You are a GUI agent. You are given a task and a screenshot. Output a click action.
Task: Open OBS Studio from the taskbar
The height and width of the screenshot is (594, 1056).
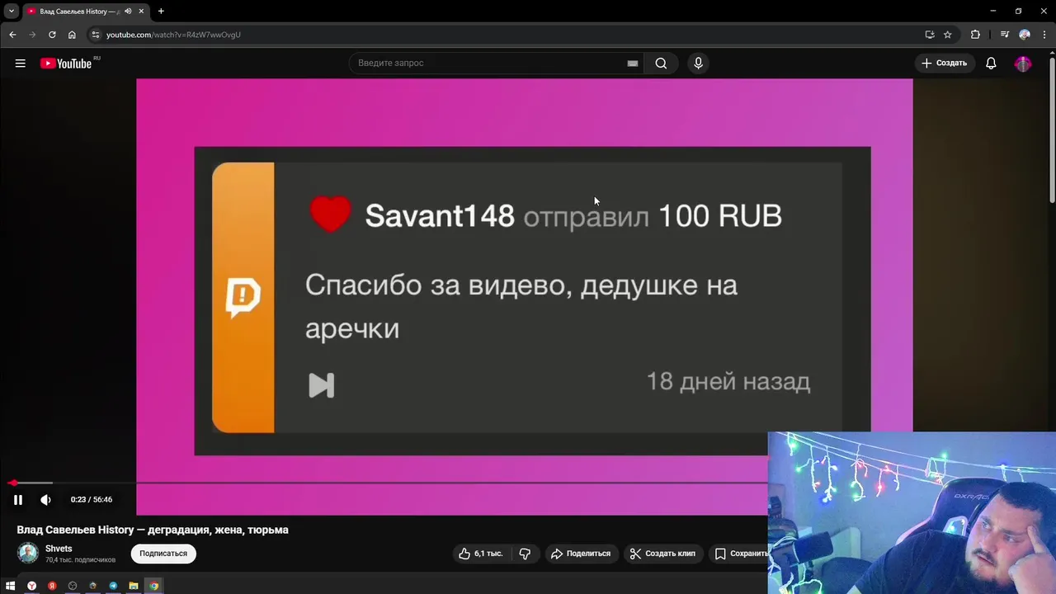(x=73, y=586)
